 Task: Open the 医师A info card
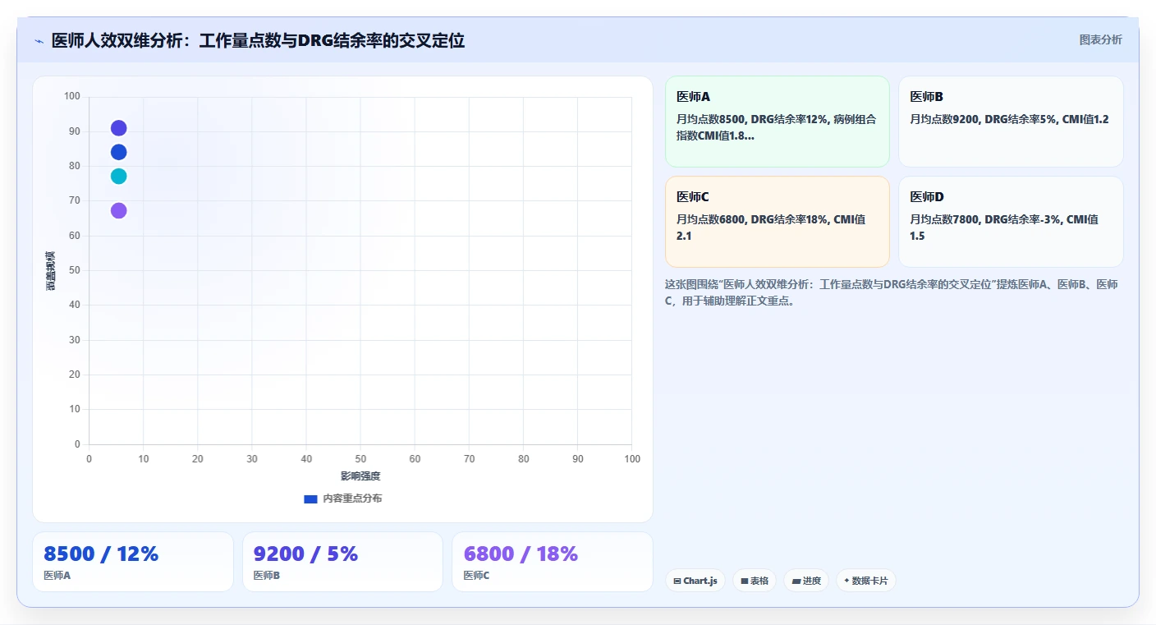point(777,122)
